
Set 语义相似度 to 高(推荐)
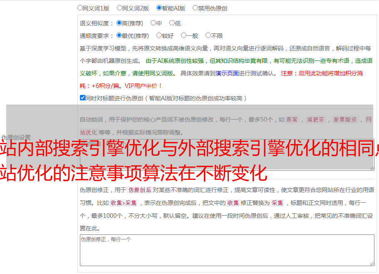[119, 23]
